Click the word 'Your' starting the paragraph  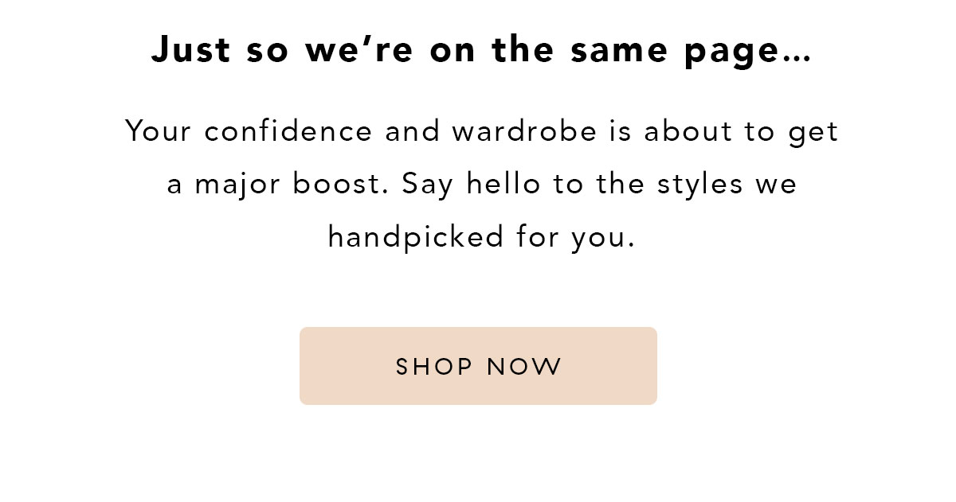click(x=159, y=131)
